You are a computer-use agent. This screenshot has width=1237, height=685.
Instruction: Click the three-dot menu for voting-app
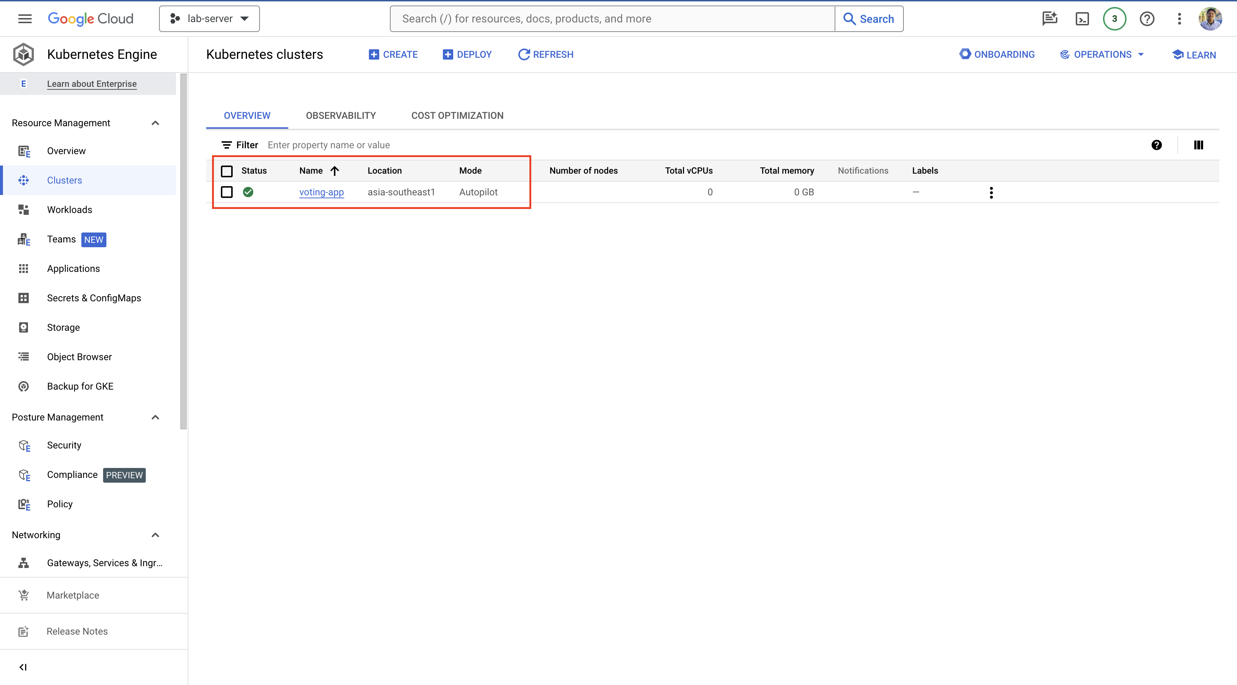(x=991, y=192)
